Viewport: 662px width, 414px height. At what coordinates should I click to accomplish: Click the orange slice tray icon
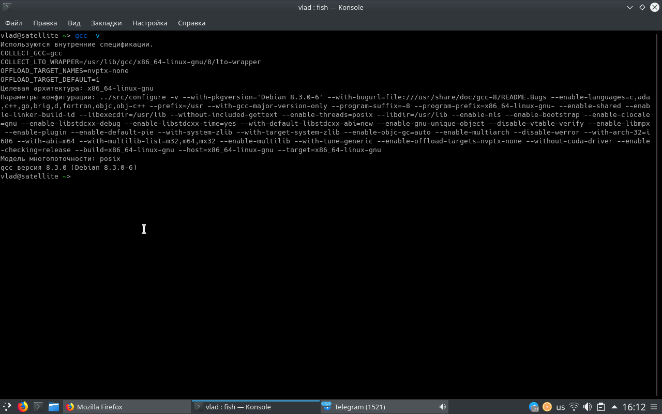pyautogui.click(x=547, y=407)
